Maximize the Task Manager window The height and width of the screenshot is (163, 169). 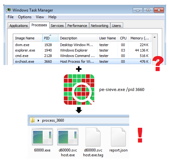(x=148, y=10)
